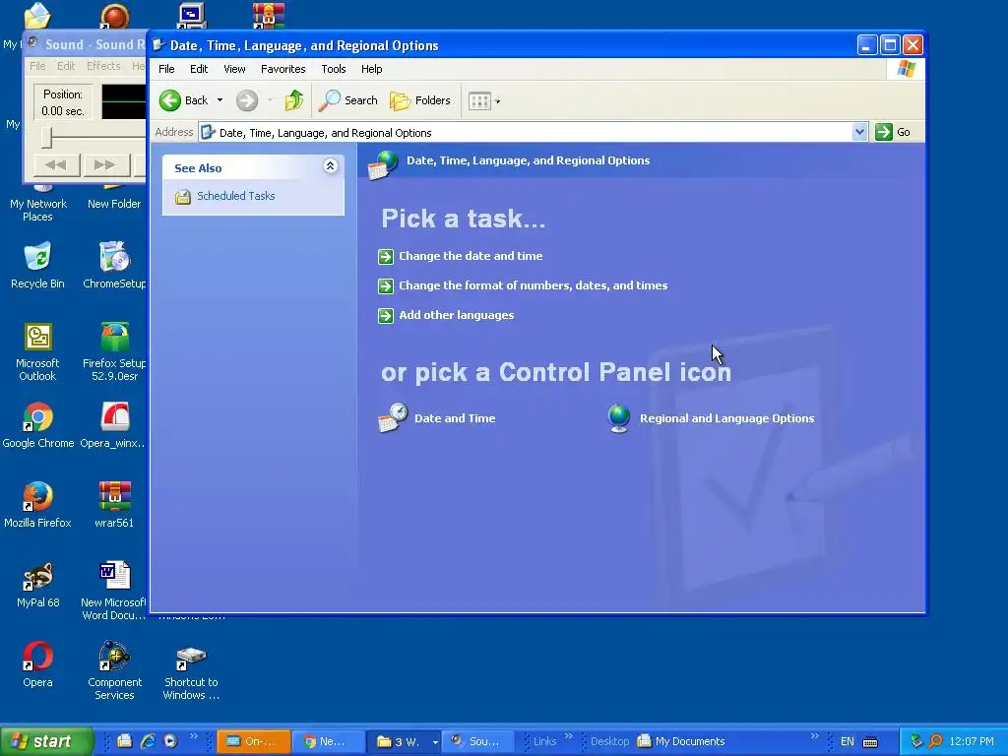Open the Favorites menu
Viewport: 1008px width, 756px height.
click(283, 69)
